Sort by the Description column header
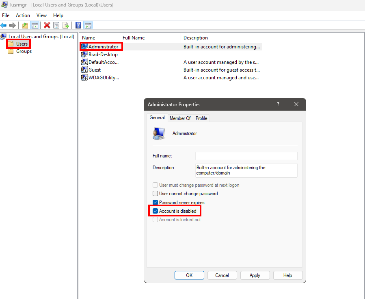The height and width of the screenshot is (299, 365). (x=221, y=38)
